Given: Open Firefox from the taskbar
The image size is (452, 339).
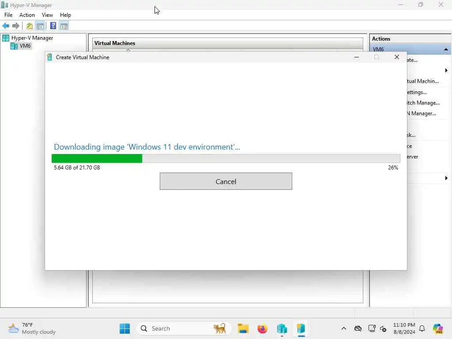Looking at the screenshot, I should point(262,328).
